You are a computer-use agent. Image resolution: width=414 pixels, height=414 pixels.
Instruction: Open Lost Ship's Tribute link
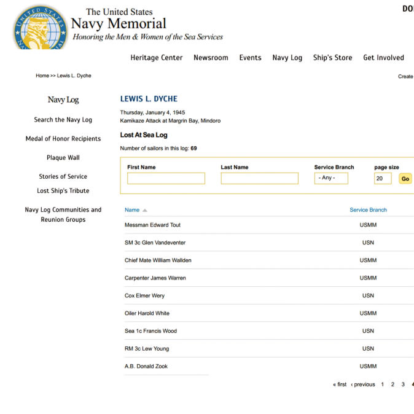click(x=63, y=190)
